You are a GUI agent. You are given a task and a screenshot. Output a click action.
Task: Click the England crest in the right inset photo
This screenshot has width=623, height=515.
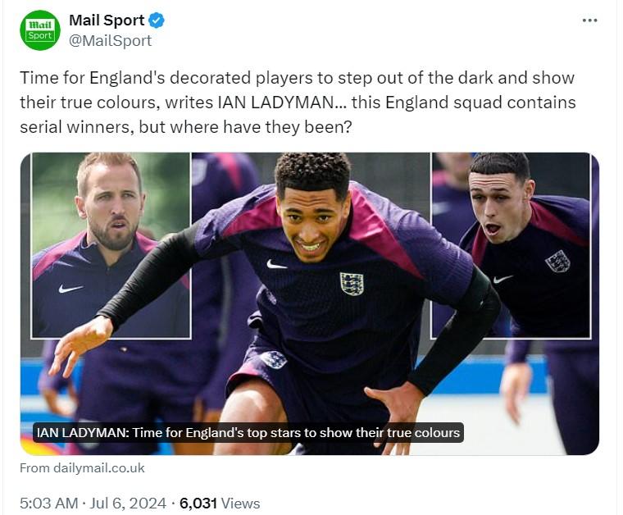point(557,262)
